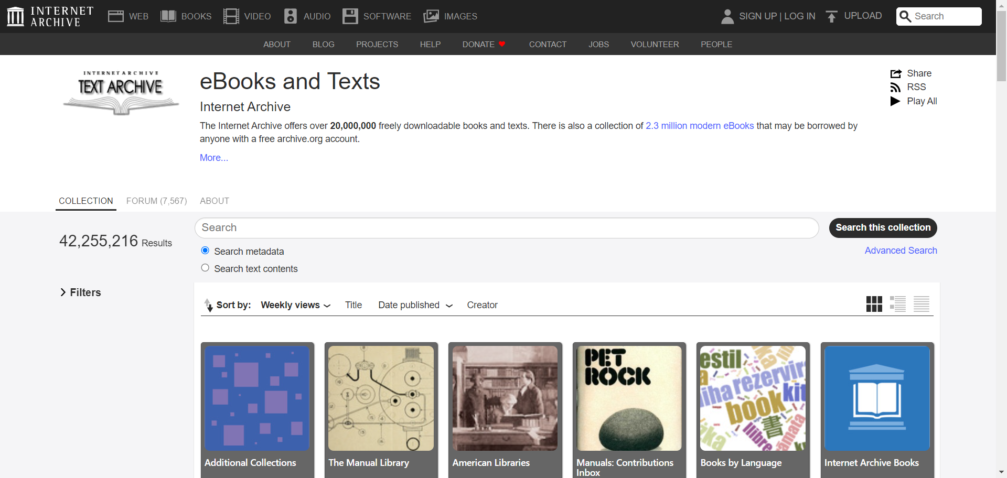Click the user avatar icon
1007x478 pixels.
coord(727,16)
